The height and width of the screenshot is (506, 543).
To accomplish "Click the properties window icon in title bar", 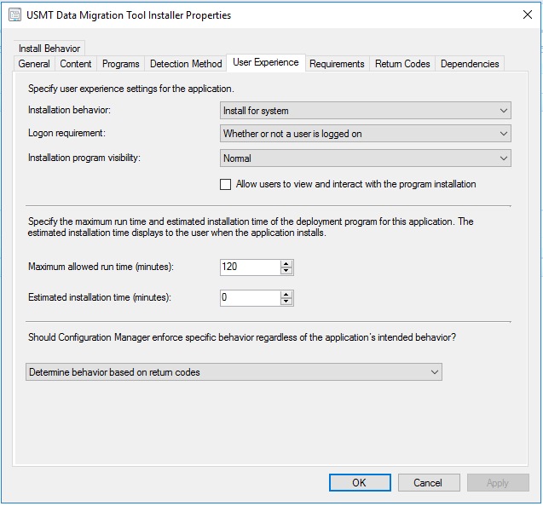I will (14, 15).
